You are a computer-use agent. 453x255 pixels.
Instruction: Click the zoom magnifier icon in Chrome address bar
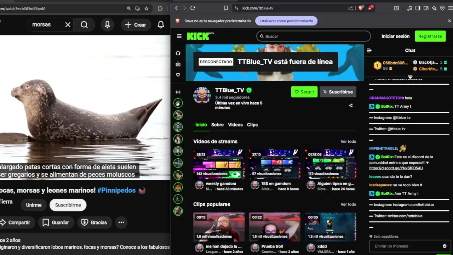click(129, 8)
